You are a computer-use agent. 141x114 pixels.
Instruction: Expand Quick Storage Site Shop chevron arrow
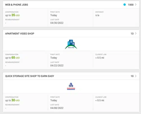tap(136, 76)
